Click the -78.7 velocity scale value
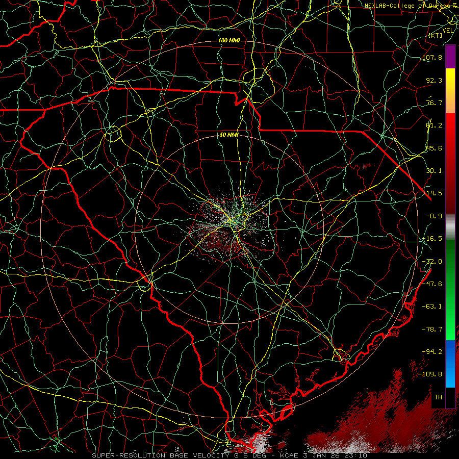The width and height of the screenshot is (459, 459). (432, 329)
